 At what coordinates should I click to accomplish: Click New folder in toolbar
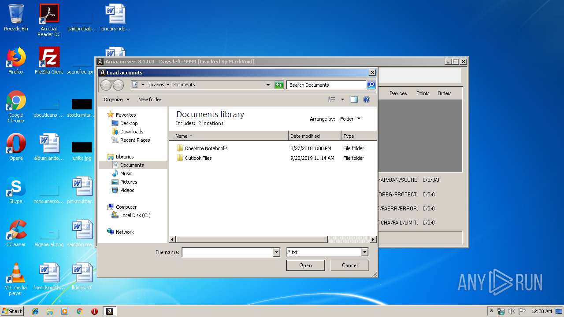tap(150, 100)
